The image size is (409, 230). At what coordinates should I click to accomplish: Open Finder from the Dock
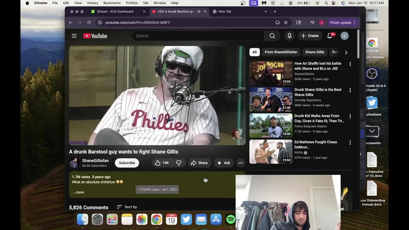click(x=82, y=219)
